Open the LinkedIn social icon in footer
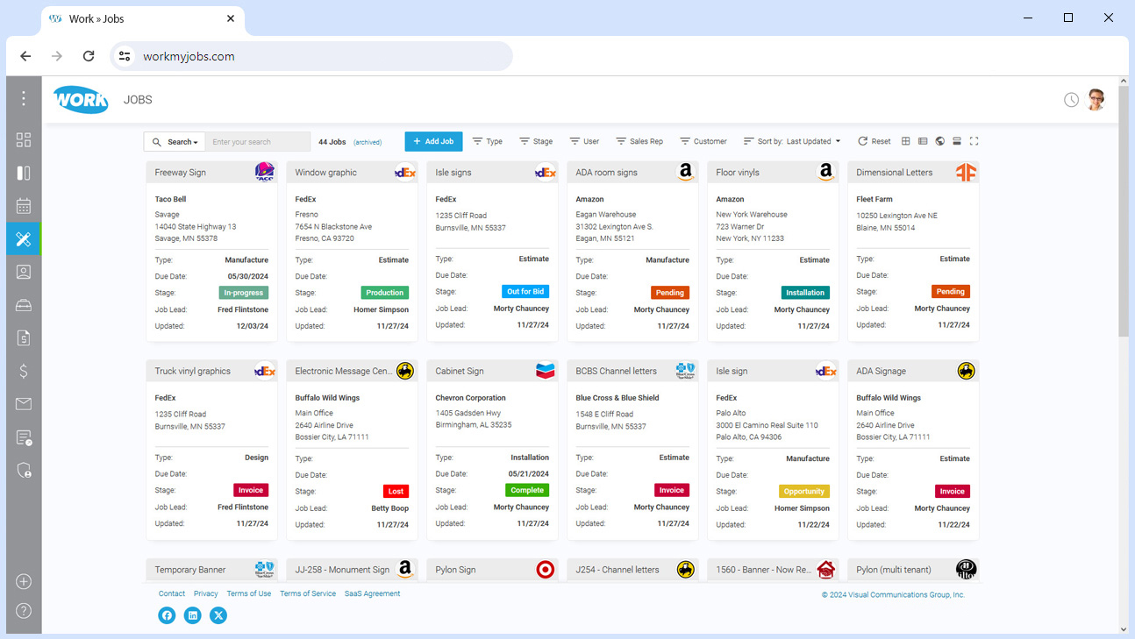1135x639 pixels. [x=193, y=615]
